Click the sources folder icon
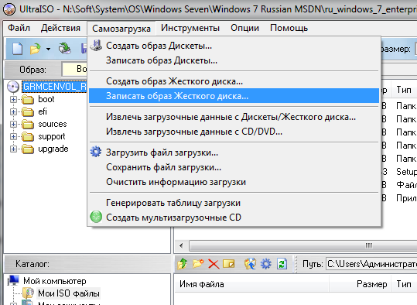This screenshot has width=417, height=305. click(x=28, y=125)
